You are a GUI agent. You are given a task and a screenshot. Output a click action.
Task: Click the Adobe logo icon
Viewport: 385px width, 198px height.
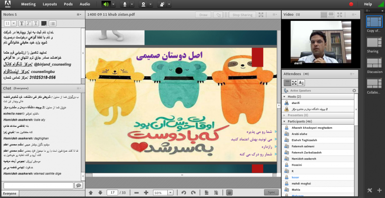8,4
